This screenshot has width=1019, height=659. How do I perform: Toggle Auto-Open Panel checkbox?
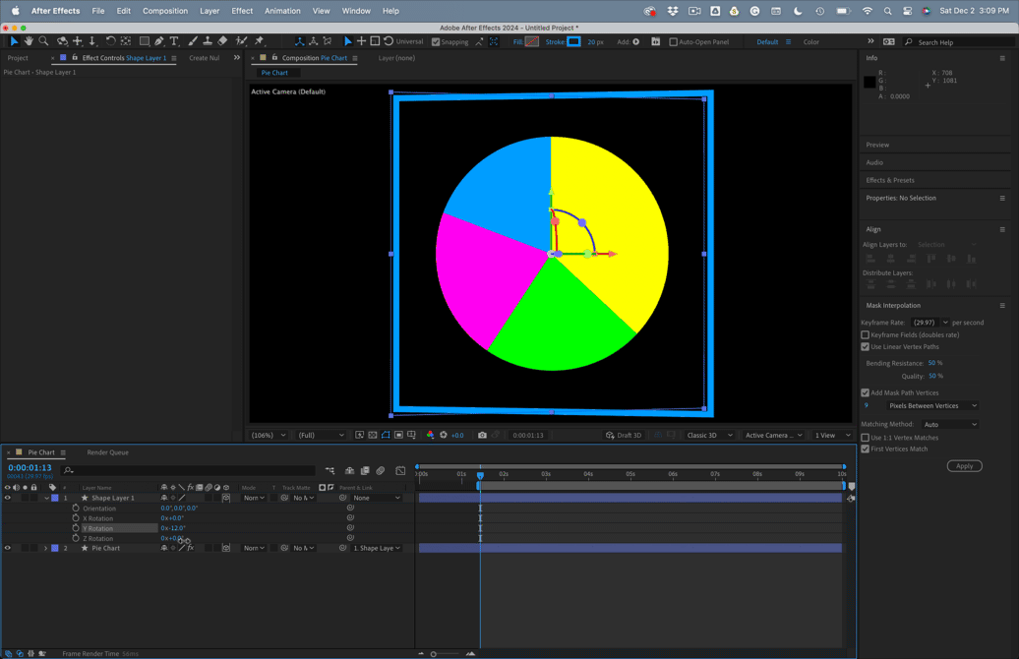[x=673, y=41]
